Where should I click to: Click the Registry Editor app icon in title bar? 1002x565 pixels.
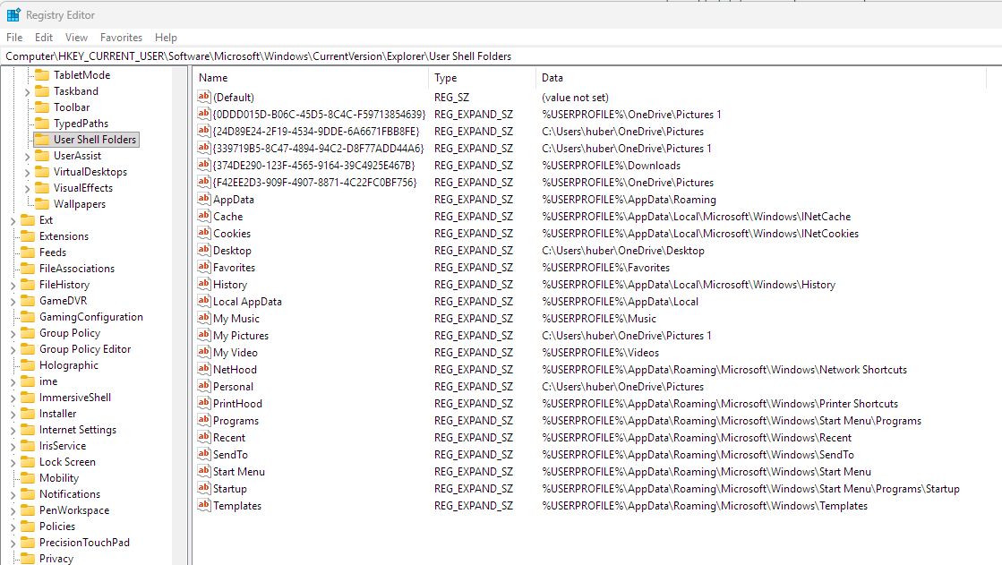[x=13, y=14]
